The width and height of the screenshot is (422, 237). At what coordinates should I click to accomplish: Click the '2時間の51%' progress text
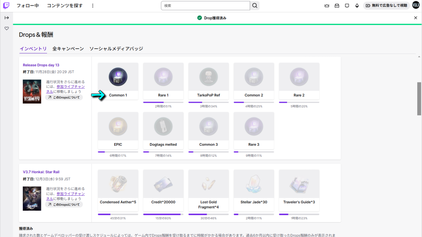point(164,106)
